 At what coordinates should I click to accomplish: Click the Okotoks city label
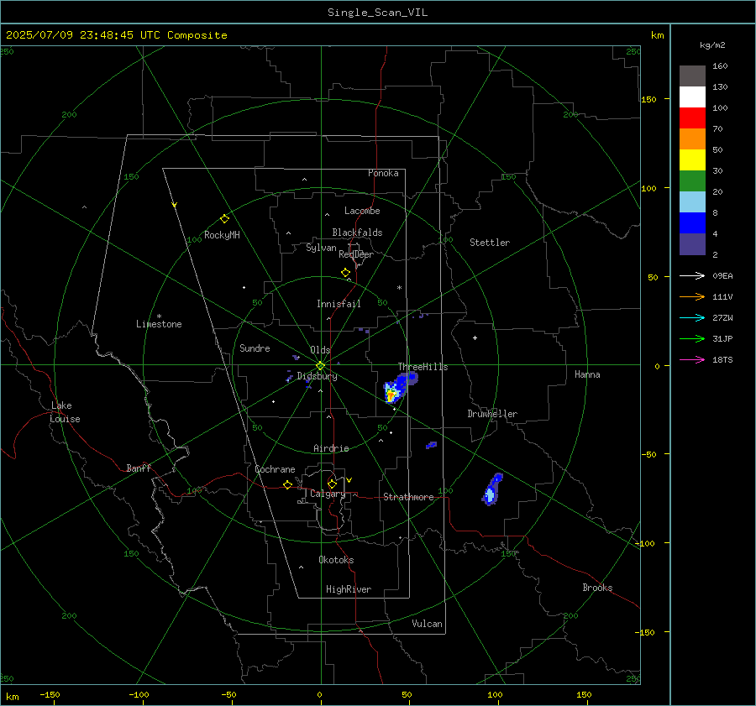(336, 560)
